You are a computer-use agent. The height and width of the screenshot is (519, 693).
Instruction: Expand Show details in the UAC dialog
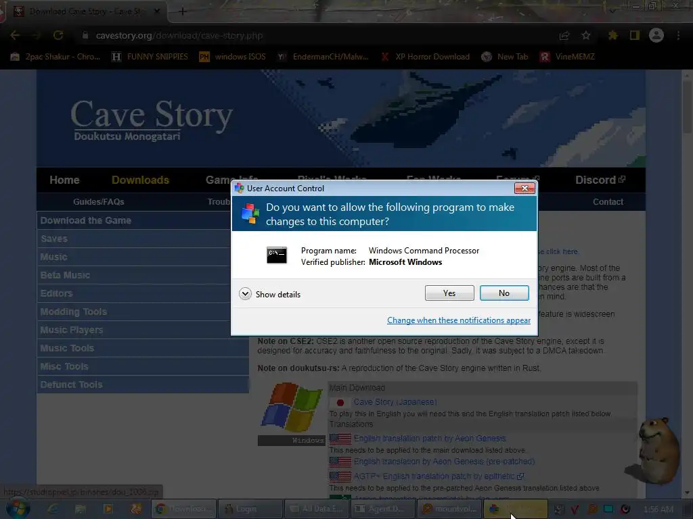269,294
